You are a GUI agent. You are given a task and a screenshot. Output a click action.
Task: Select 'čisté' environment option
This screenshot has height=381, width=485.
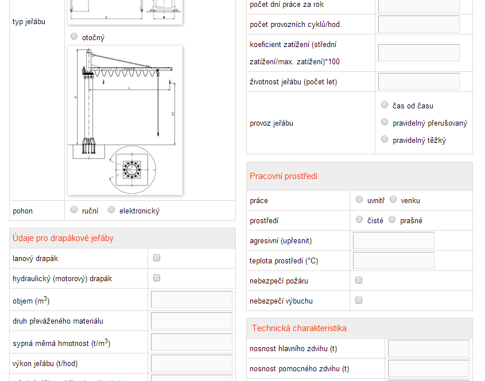pyautogui.click(x=359, y=220)
